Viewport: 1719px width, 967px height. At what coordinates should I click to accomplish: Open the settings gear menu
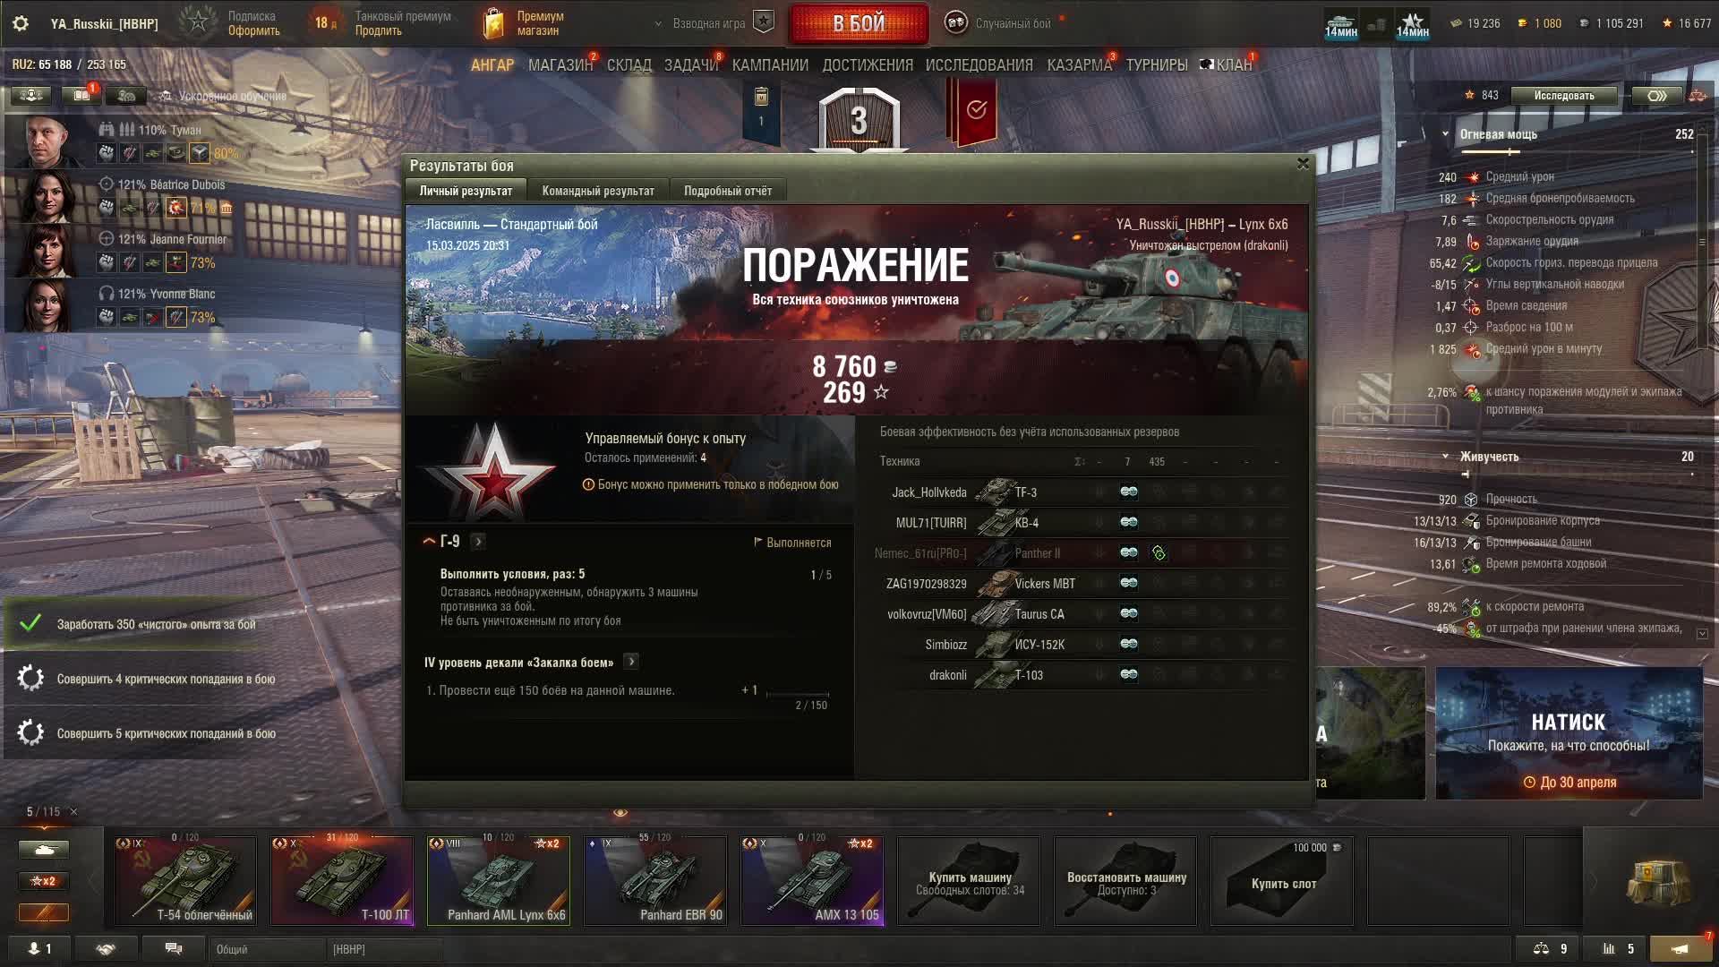pyautogui.click(x=21, y=24)
